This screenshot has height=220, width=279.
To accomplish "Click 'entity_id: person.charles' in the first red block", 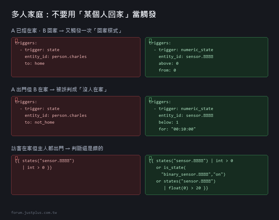I will 55,57.
